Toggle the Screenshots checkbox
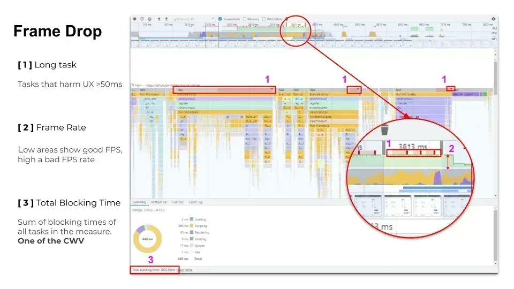The height and width of the screenshot is (289, 514). tap(220, 19)
